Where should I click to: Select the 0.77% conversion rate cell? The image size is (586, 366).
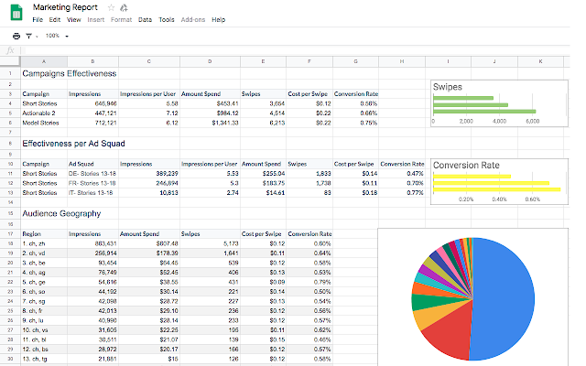coord(402,193)
